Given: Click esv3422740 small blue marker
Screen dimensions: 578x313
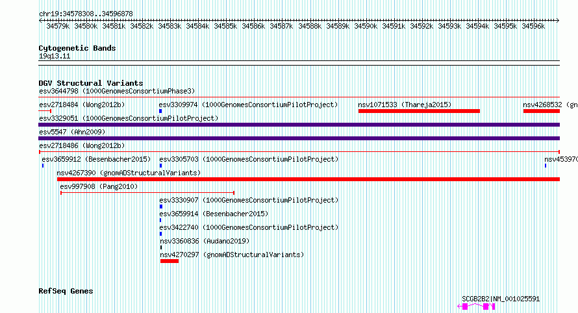Looking at the screenshot, I should coord(160,234).
